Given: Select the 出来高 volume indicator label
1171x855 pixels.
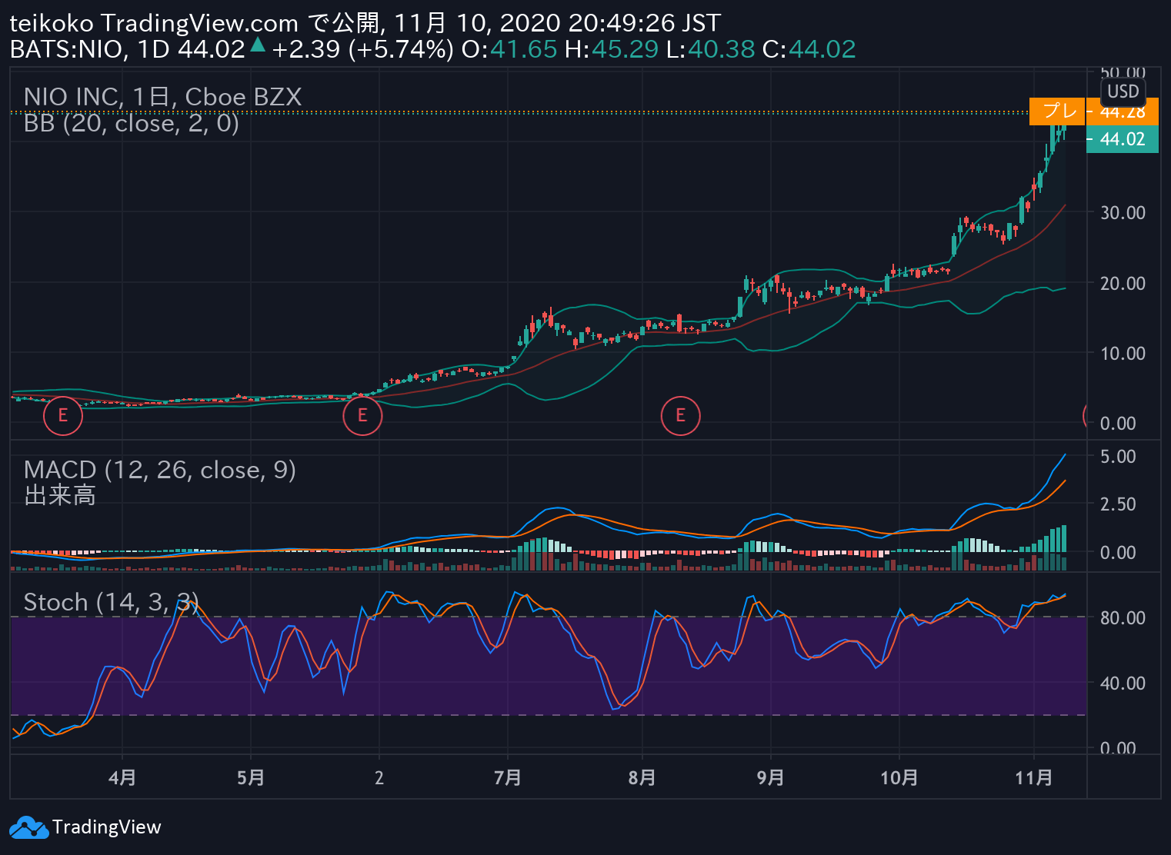Looking at the screenshot, I should coord(59,496).
